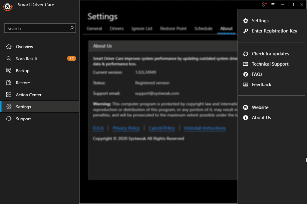Click the refresh icon for updates
307x204 pixels.
point(246,54)
